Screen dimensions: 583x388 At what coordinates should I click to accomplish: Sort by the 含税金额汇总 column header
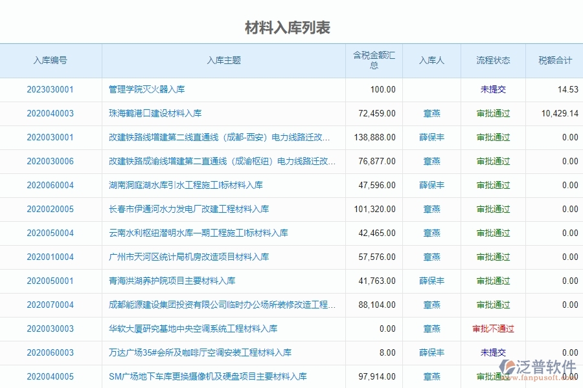(372, 61)
